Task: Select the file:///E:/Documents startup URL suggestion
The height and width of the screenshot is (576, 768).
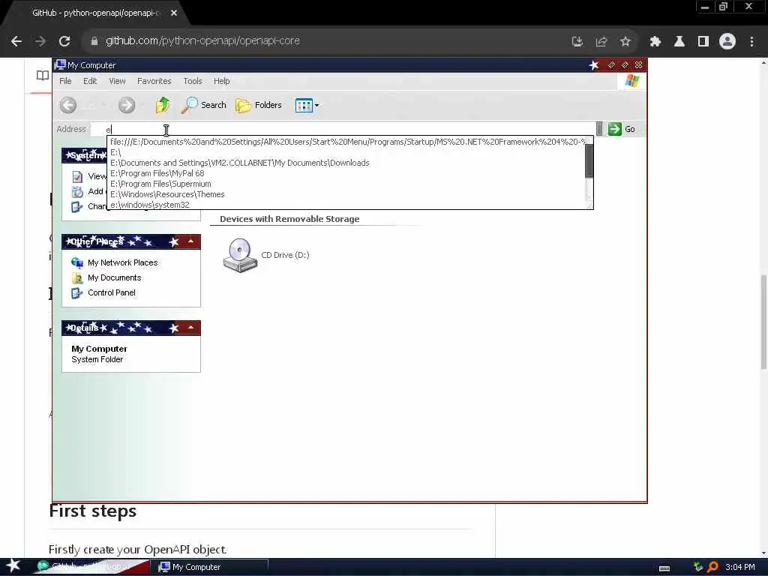Action: [x=346, y=142]
